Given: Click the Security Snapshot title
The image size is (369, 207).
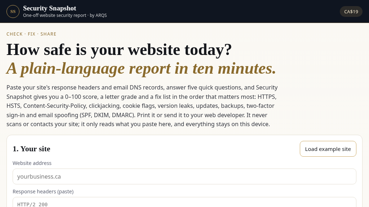Looking at the screenshot, I should (x=50, y=8).
